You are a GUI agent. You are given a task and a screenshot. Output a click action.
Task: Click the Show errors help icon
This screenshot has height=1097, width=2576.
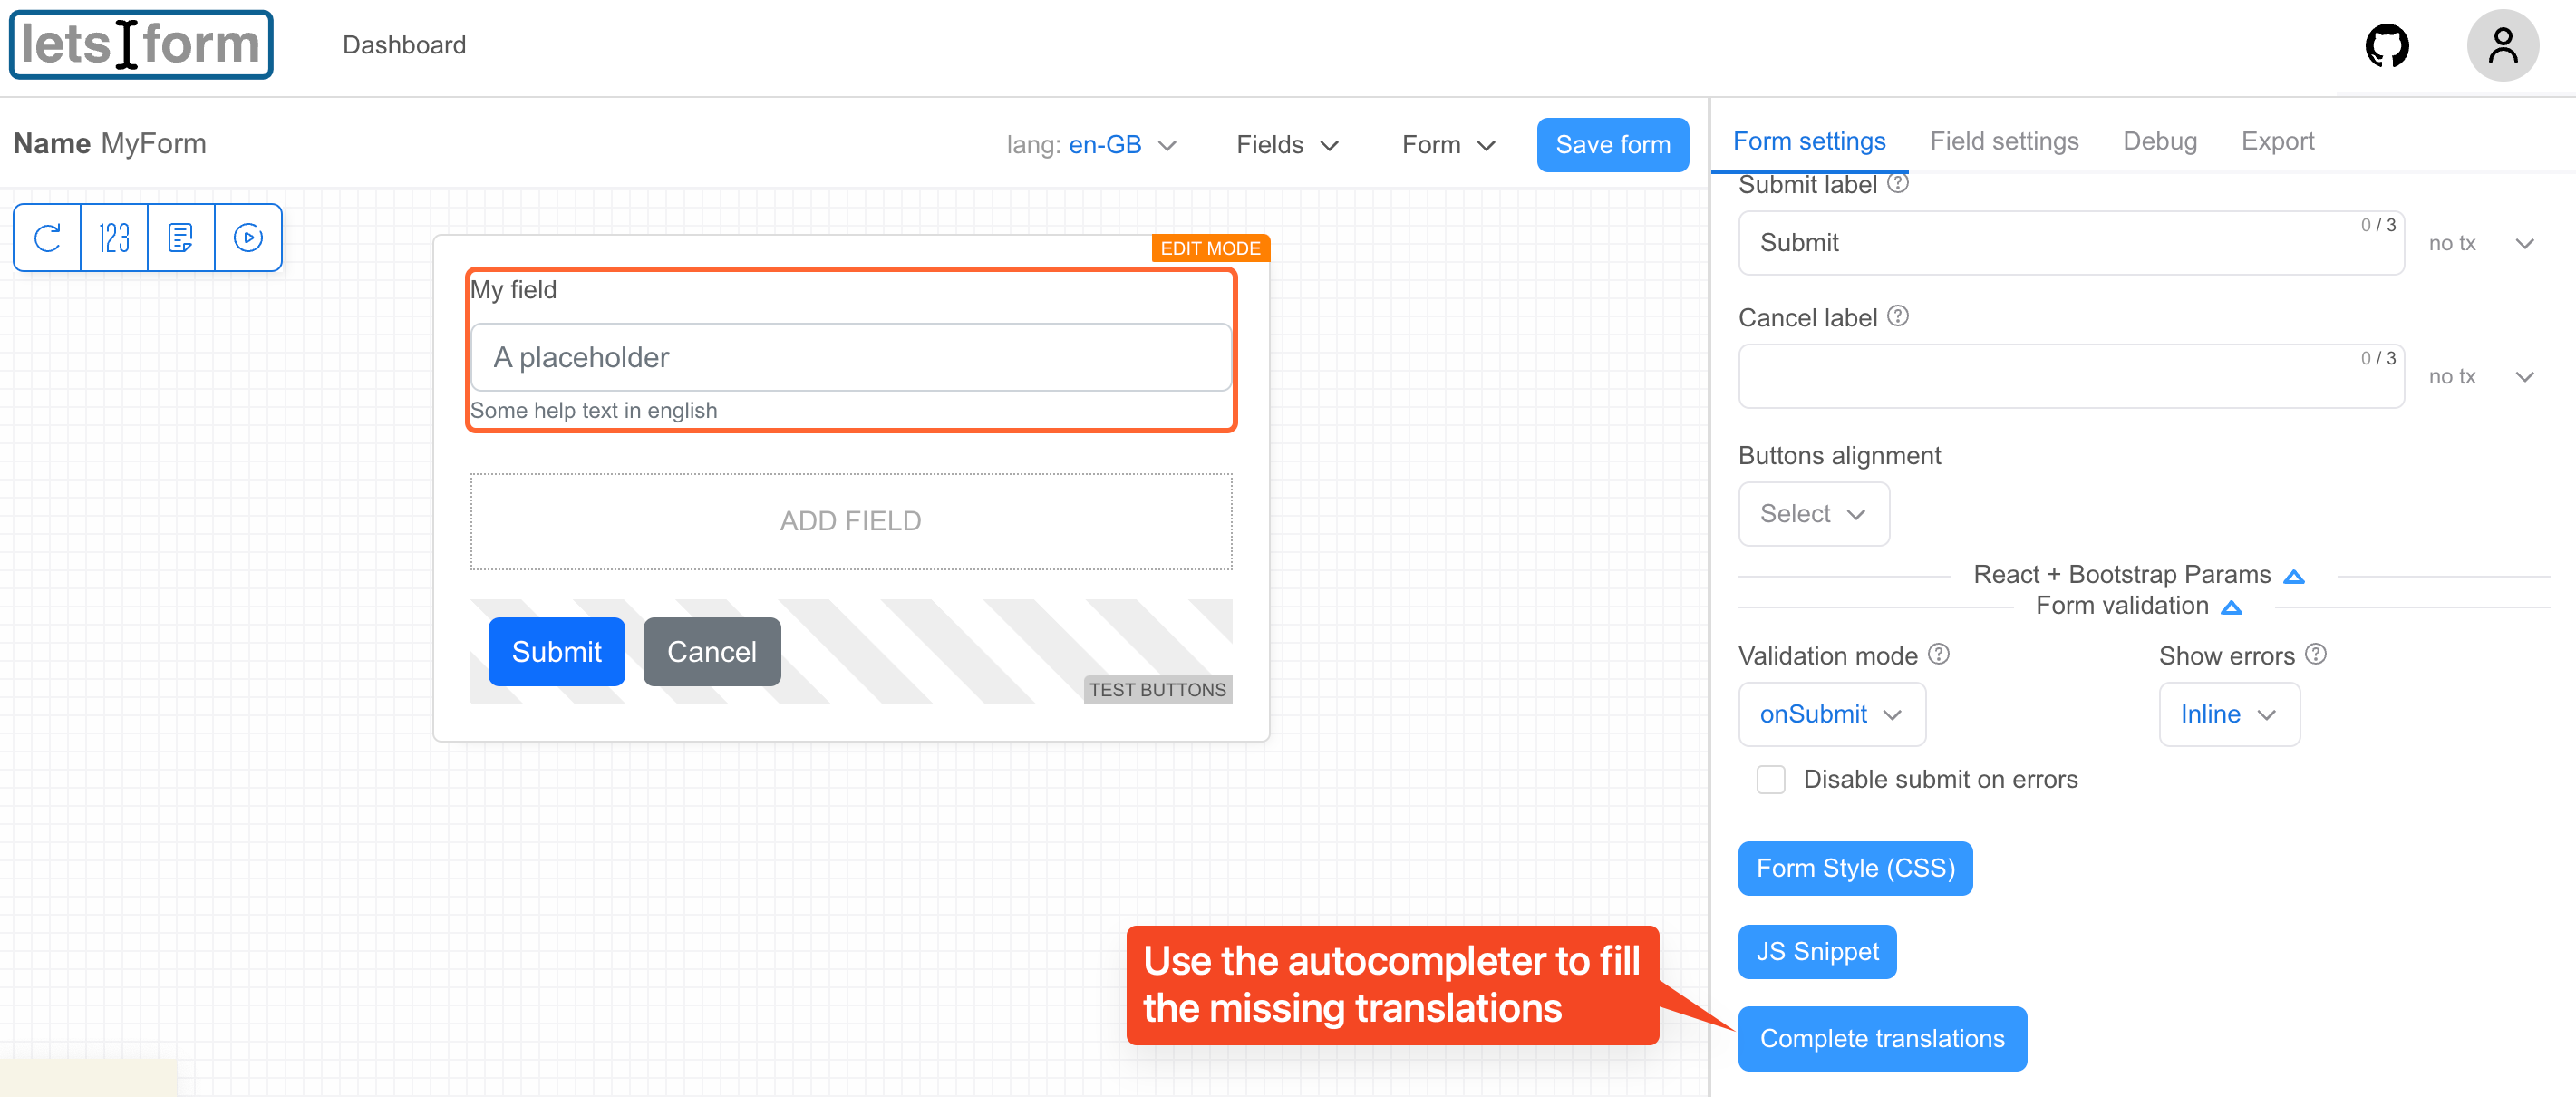(x=2315, y=655)
